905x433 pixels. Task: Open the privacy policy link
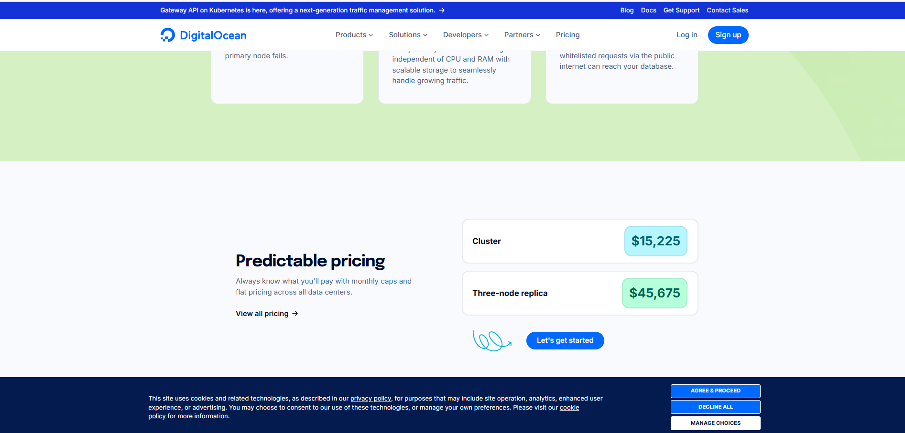tap(371, 399)
